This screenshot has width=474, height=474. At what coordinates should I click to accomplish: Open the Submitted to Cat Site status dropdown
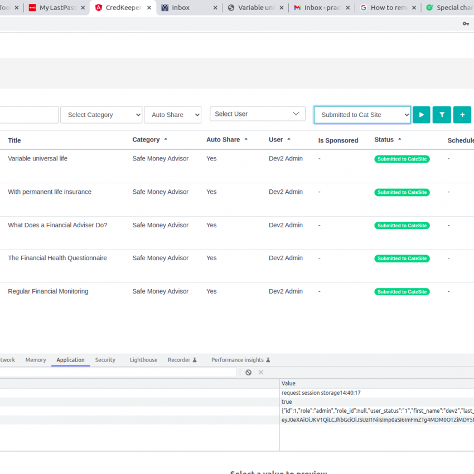(x=362, y=115)
